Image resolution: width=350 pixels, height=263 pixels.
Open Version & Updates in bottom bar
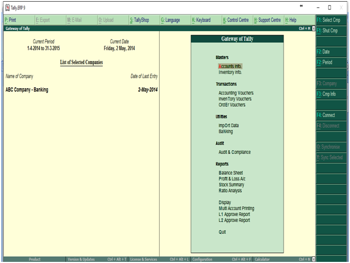click(97, 259)
